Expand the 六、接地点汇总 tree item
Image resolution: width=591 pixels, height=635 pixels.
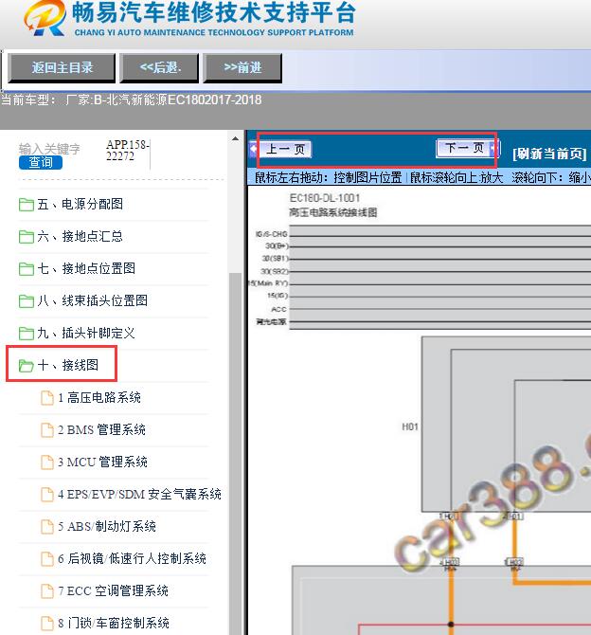point(81,236)
